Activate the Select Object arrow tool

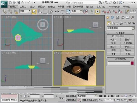click(34, 12)
